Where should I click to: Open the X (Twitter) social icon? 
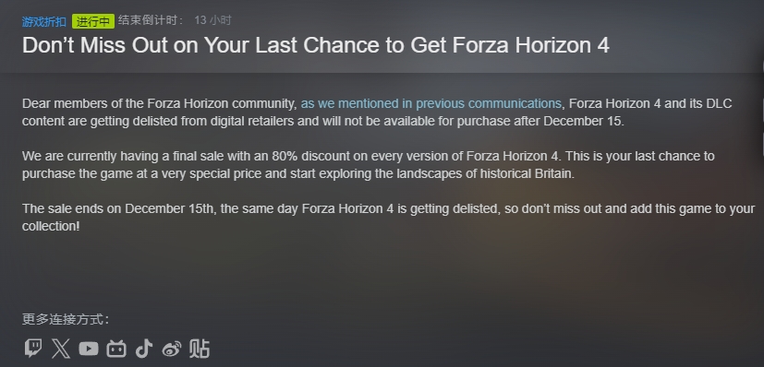click(60, 349)
